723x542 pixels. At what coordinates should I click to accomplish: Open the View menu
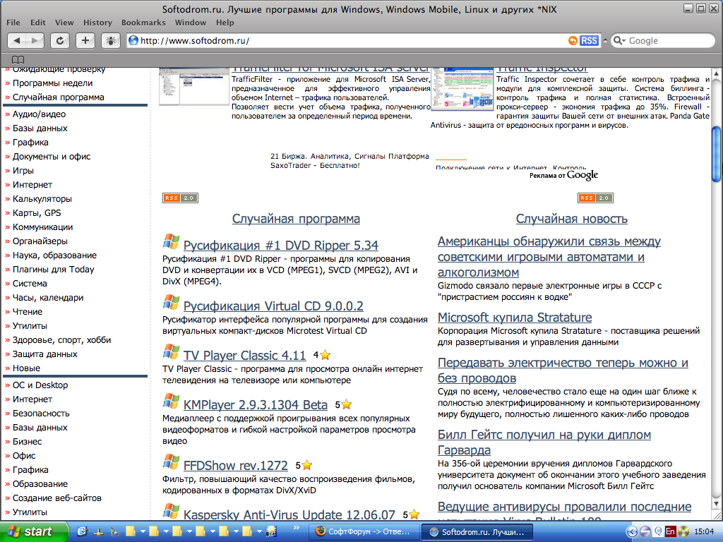[x=64, y=23]
